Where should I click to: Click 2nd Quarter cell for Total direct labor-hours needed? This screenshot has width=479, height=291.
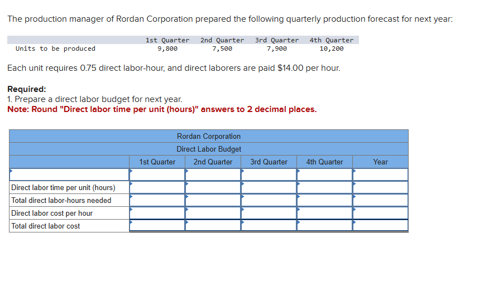pos(213,200)
